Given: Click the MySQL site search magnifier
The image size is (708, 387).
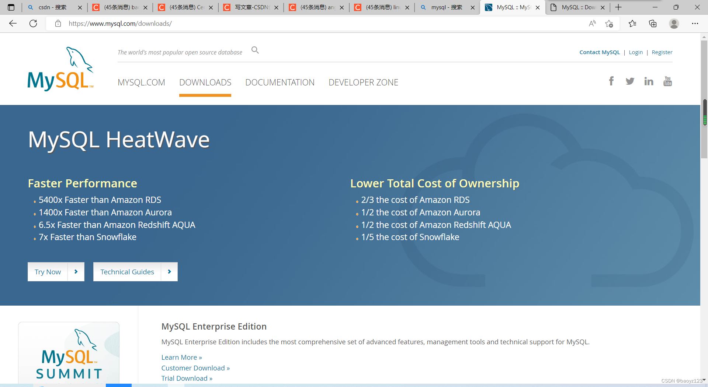Looking at the screenshot, I should (x=255, y=50).
